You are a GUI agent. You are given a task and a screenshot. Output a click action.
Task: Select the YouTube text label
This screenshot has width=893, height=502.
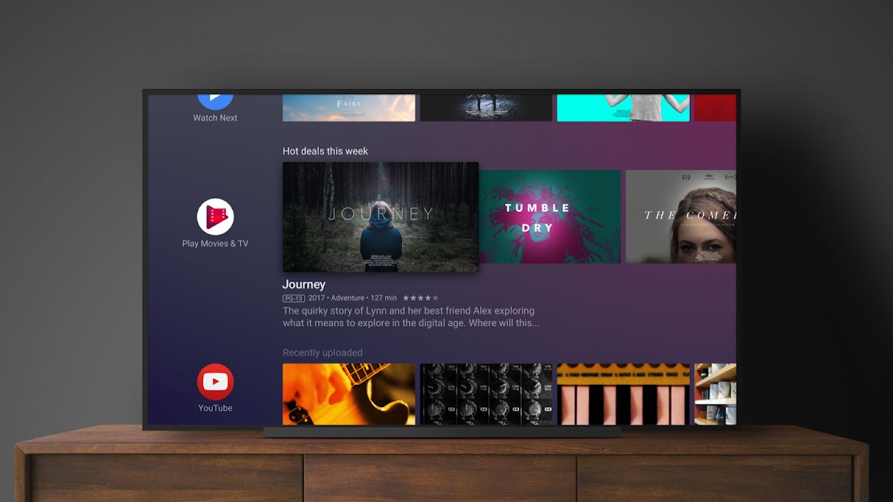click(x=215, y=408)
